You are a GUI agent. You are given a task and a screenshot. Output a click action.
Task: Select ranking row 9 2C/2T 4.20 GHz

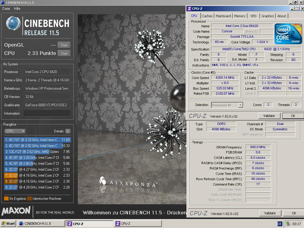[37, 187]
